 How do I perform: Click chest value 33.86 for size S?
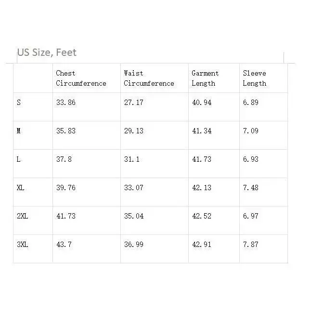coord(66,103)
